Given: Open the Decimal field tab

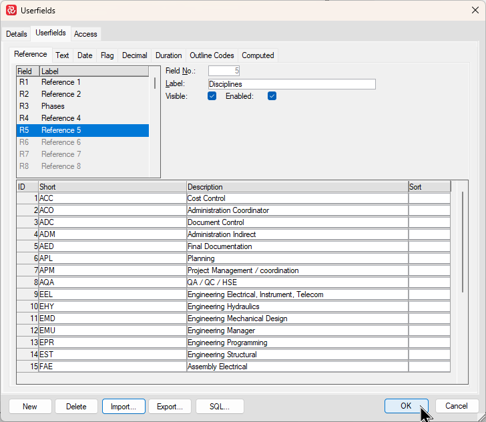Looking at the screenshot, I should tap(134, 55).
